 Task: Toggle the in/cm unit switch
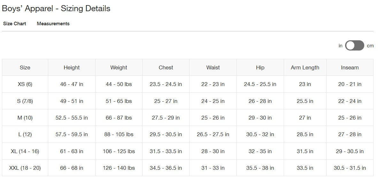click(354, 45)
